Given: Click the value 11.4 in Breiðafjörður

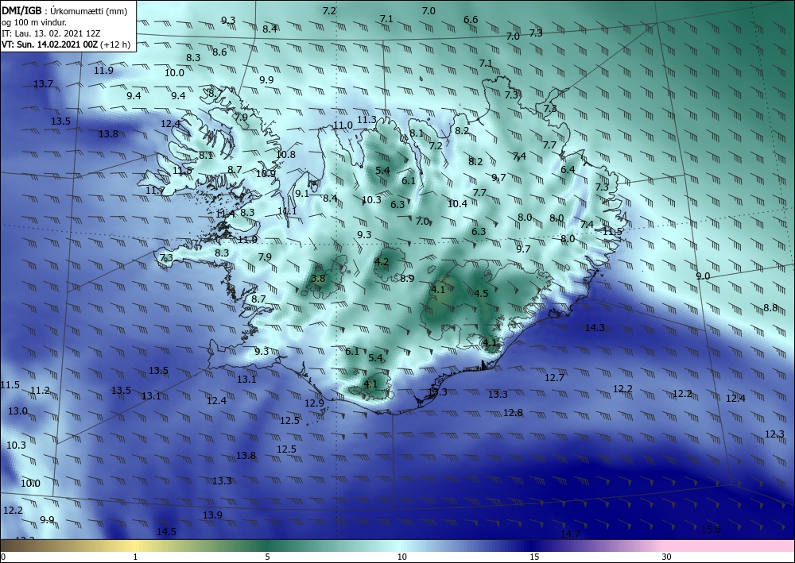Looking at the screenshot, I should [x=225, y=214].
